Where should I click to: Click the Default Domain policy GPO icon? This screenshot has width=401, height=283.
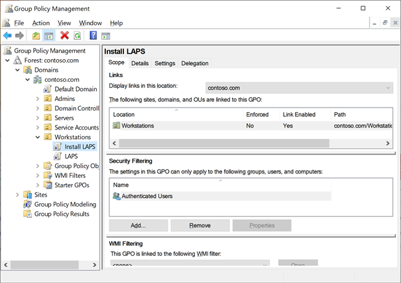(47, 89)
